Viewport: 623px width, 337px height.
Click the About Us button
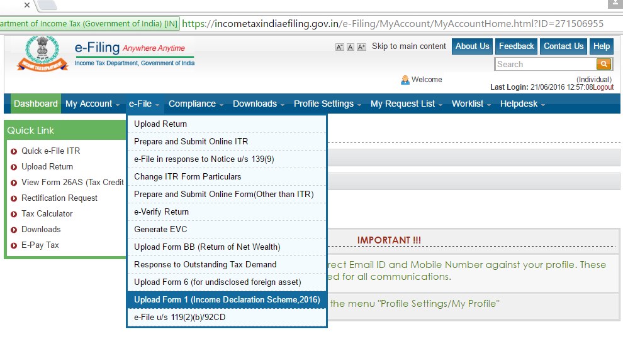pos(472,46)
